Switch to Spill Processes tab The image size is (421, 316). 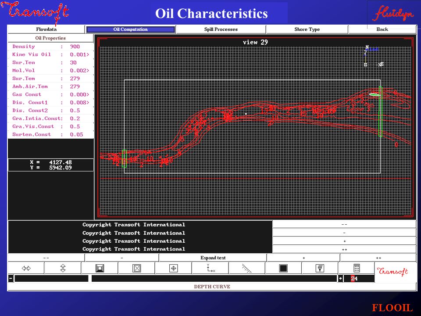[221, 29]
